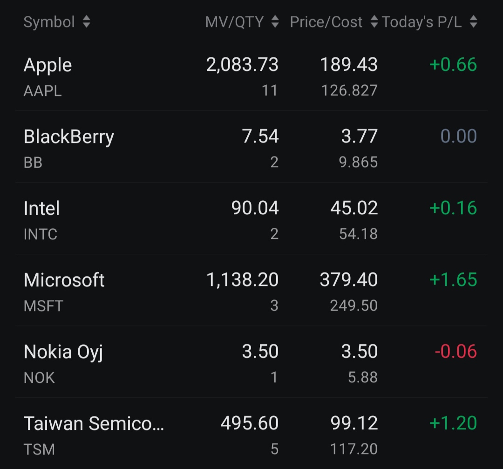Sort by MV/QTY arrow icon
The width and height of the screenshot is (503, 469).
[x=275, y=22]
